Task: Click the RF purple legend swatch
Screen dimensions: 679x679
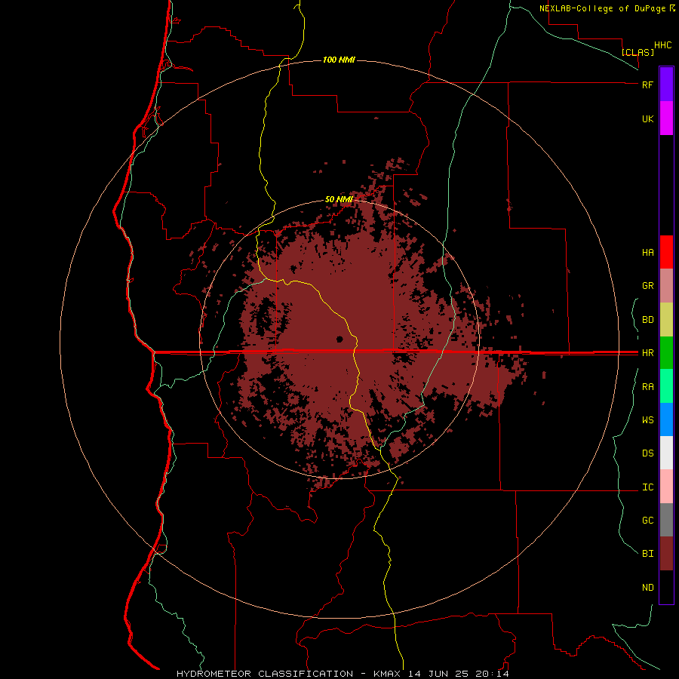Action: (666, 84)
